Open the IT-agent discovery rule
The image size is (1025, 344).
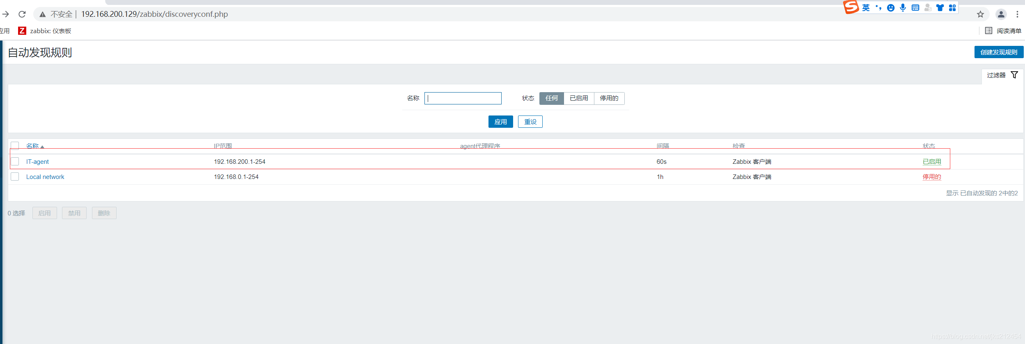pos(37,162)
